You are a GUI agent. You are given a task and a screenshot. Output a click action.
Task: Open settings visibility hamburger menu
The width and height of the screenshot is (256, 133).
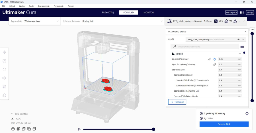click(x=242, y=47)
